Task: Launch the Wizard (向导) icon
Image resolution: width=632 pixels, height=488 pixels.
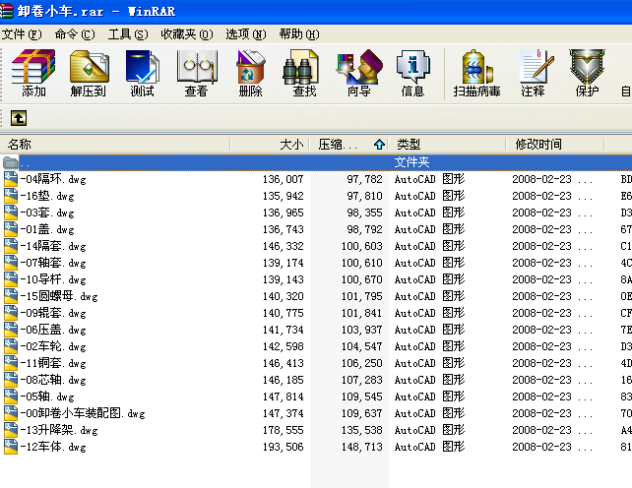Action: tap(359, 67)
